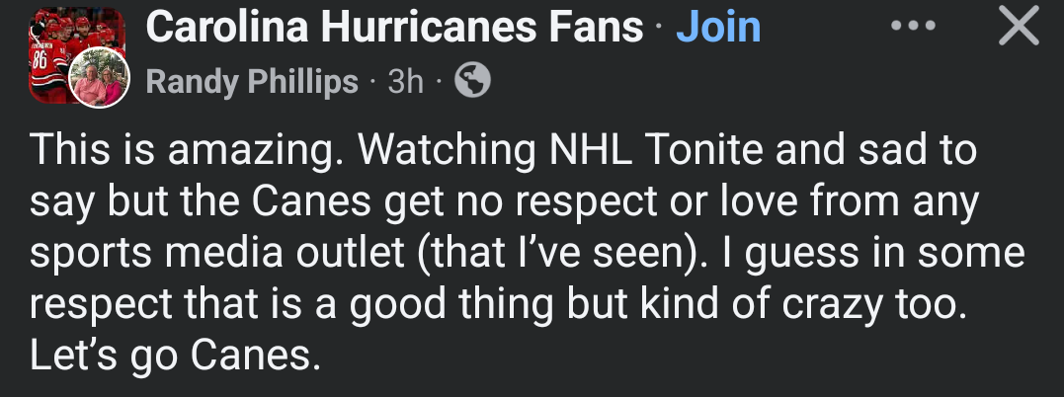Click "I guess in some" in the post
The width and height of the screenshot is (1064, 397).
(x=853, y=253)
